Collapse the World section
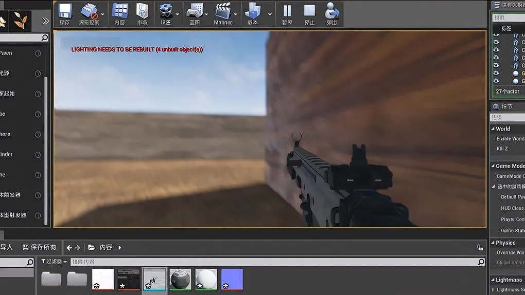 point(493,129)
